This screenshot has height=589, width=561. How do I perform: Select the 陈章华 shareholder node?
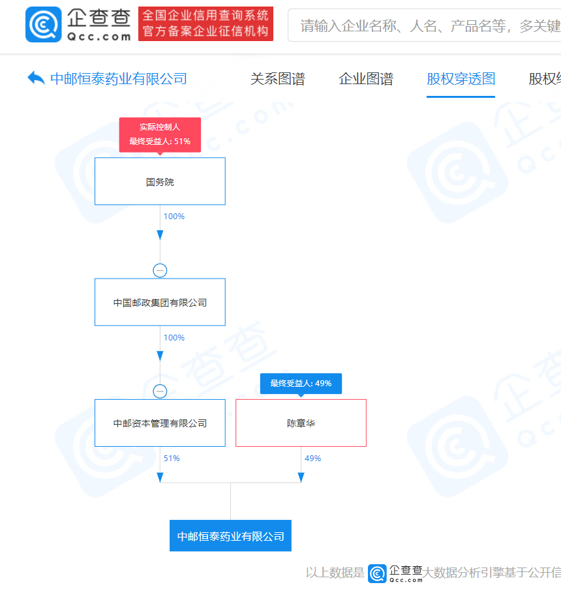301,423
